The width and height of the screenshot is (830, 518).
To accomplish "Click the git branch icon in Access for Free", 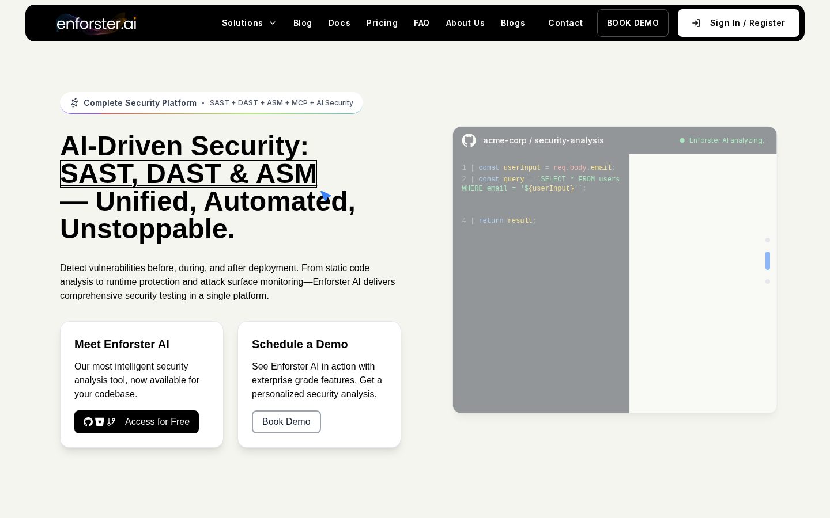I will click(x=111, y=422).
